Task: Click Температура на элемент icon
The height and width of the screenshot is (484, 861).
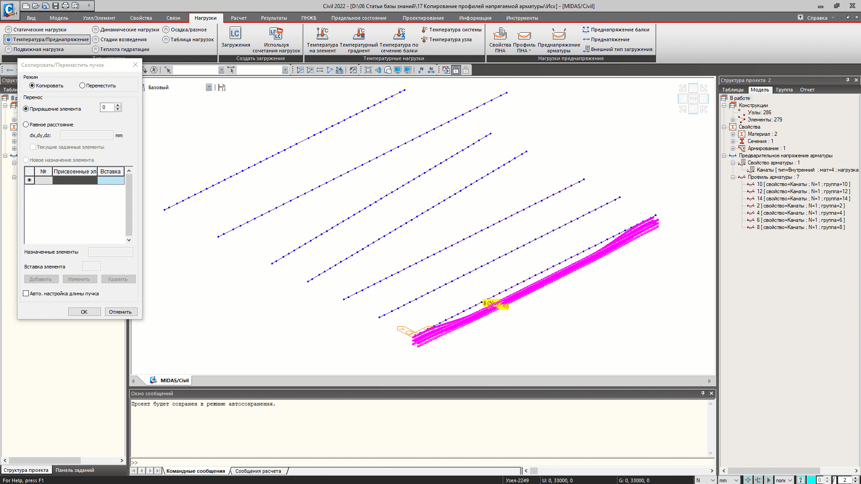Action: 322,34
